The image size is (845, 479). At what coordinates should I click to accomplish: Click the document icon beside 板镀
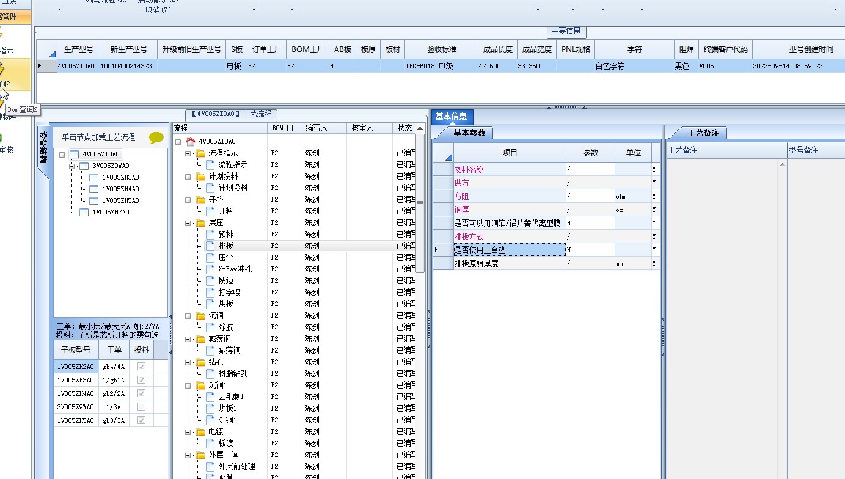[x=210, y=443]
